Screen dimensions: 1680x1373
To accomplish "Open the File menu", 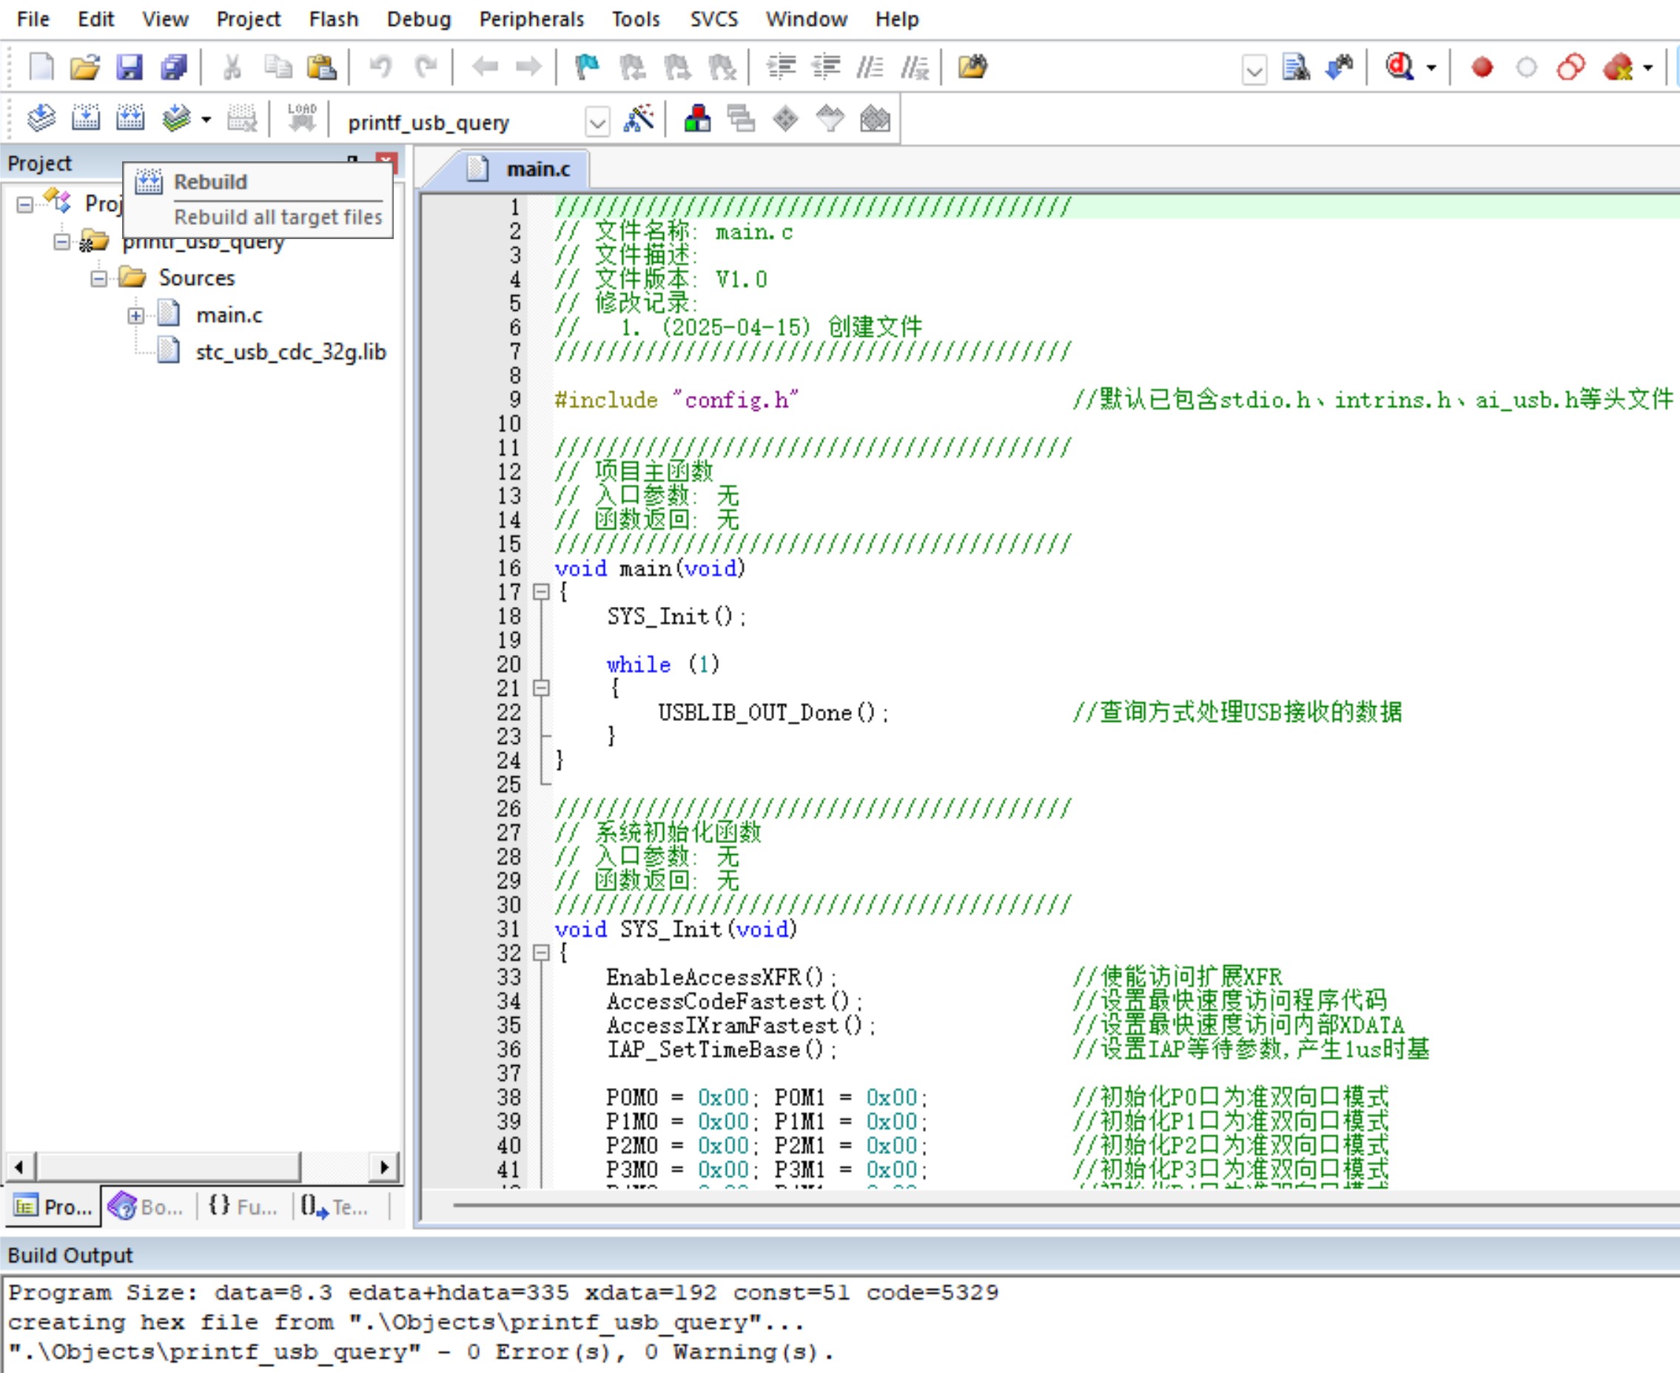I will tap(33, 19).
